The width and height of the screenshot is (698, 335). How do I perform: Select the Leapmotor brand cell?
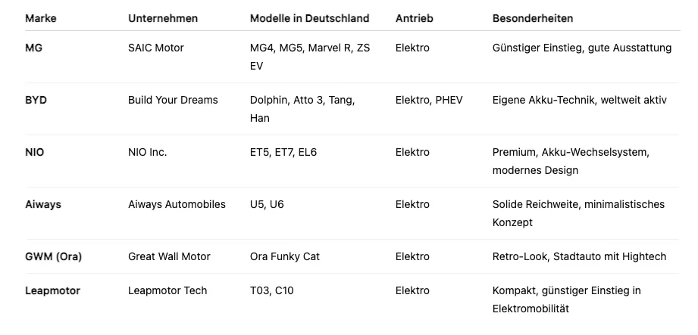[x=52, y=290]
